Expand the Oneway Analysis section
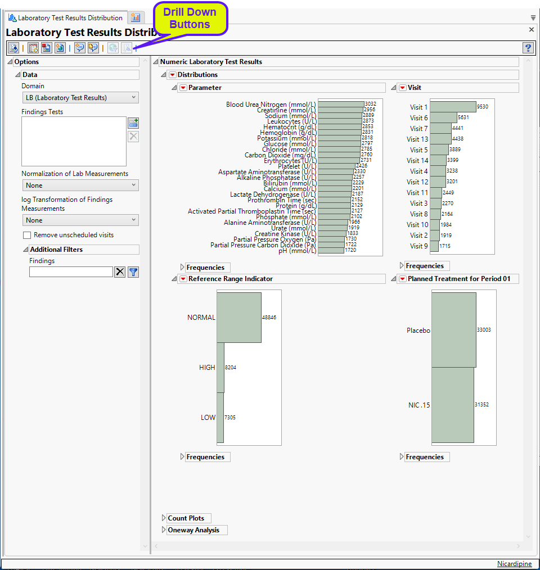This screenshot has height=570, width=540. coord(164,530)
